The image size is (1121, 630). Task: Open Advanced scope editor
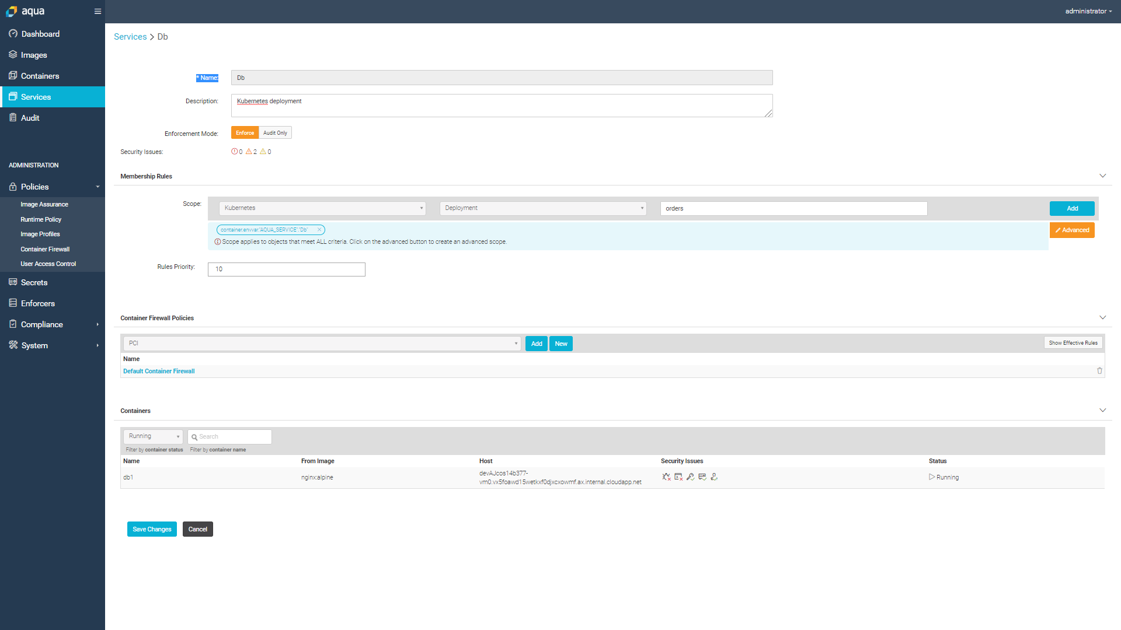1072,230
